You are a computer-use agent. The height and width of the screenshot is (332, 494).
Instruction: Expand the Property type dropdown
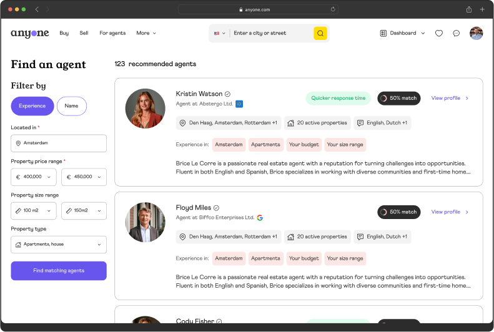(x=59, y=244)
